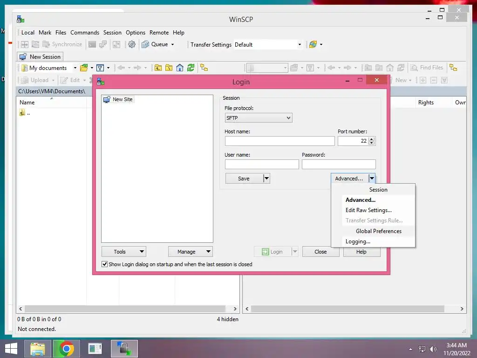This screenshot has height=358, width=477.
Task: Click the local panel filter icon
Action: [100, 68]
